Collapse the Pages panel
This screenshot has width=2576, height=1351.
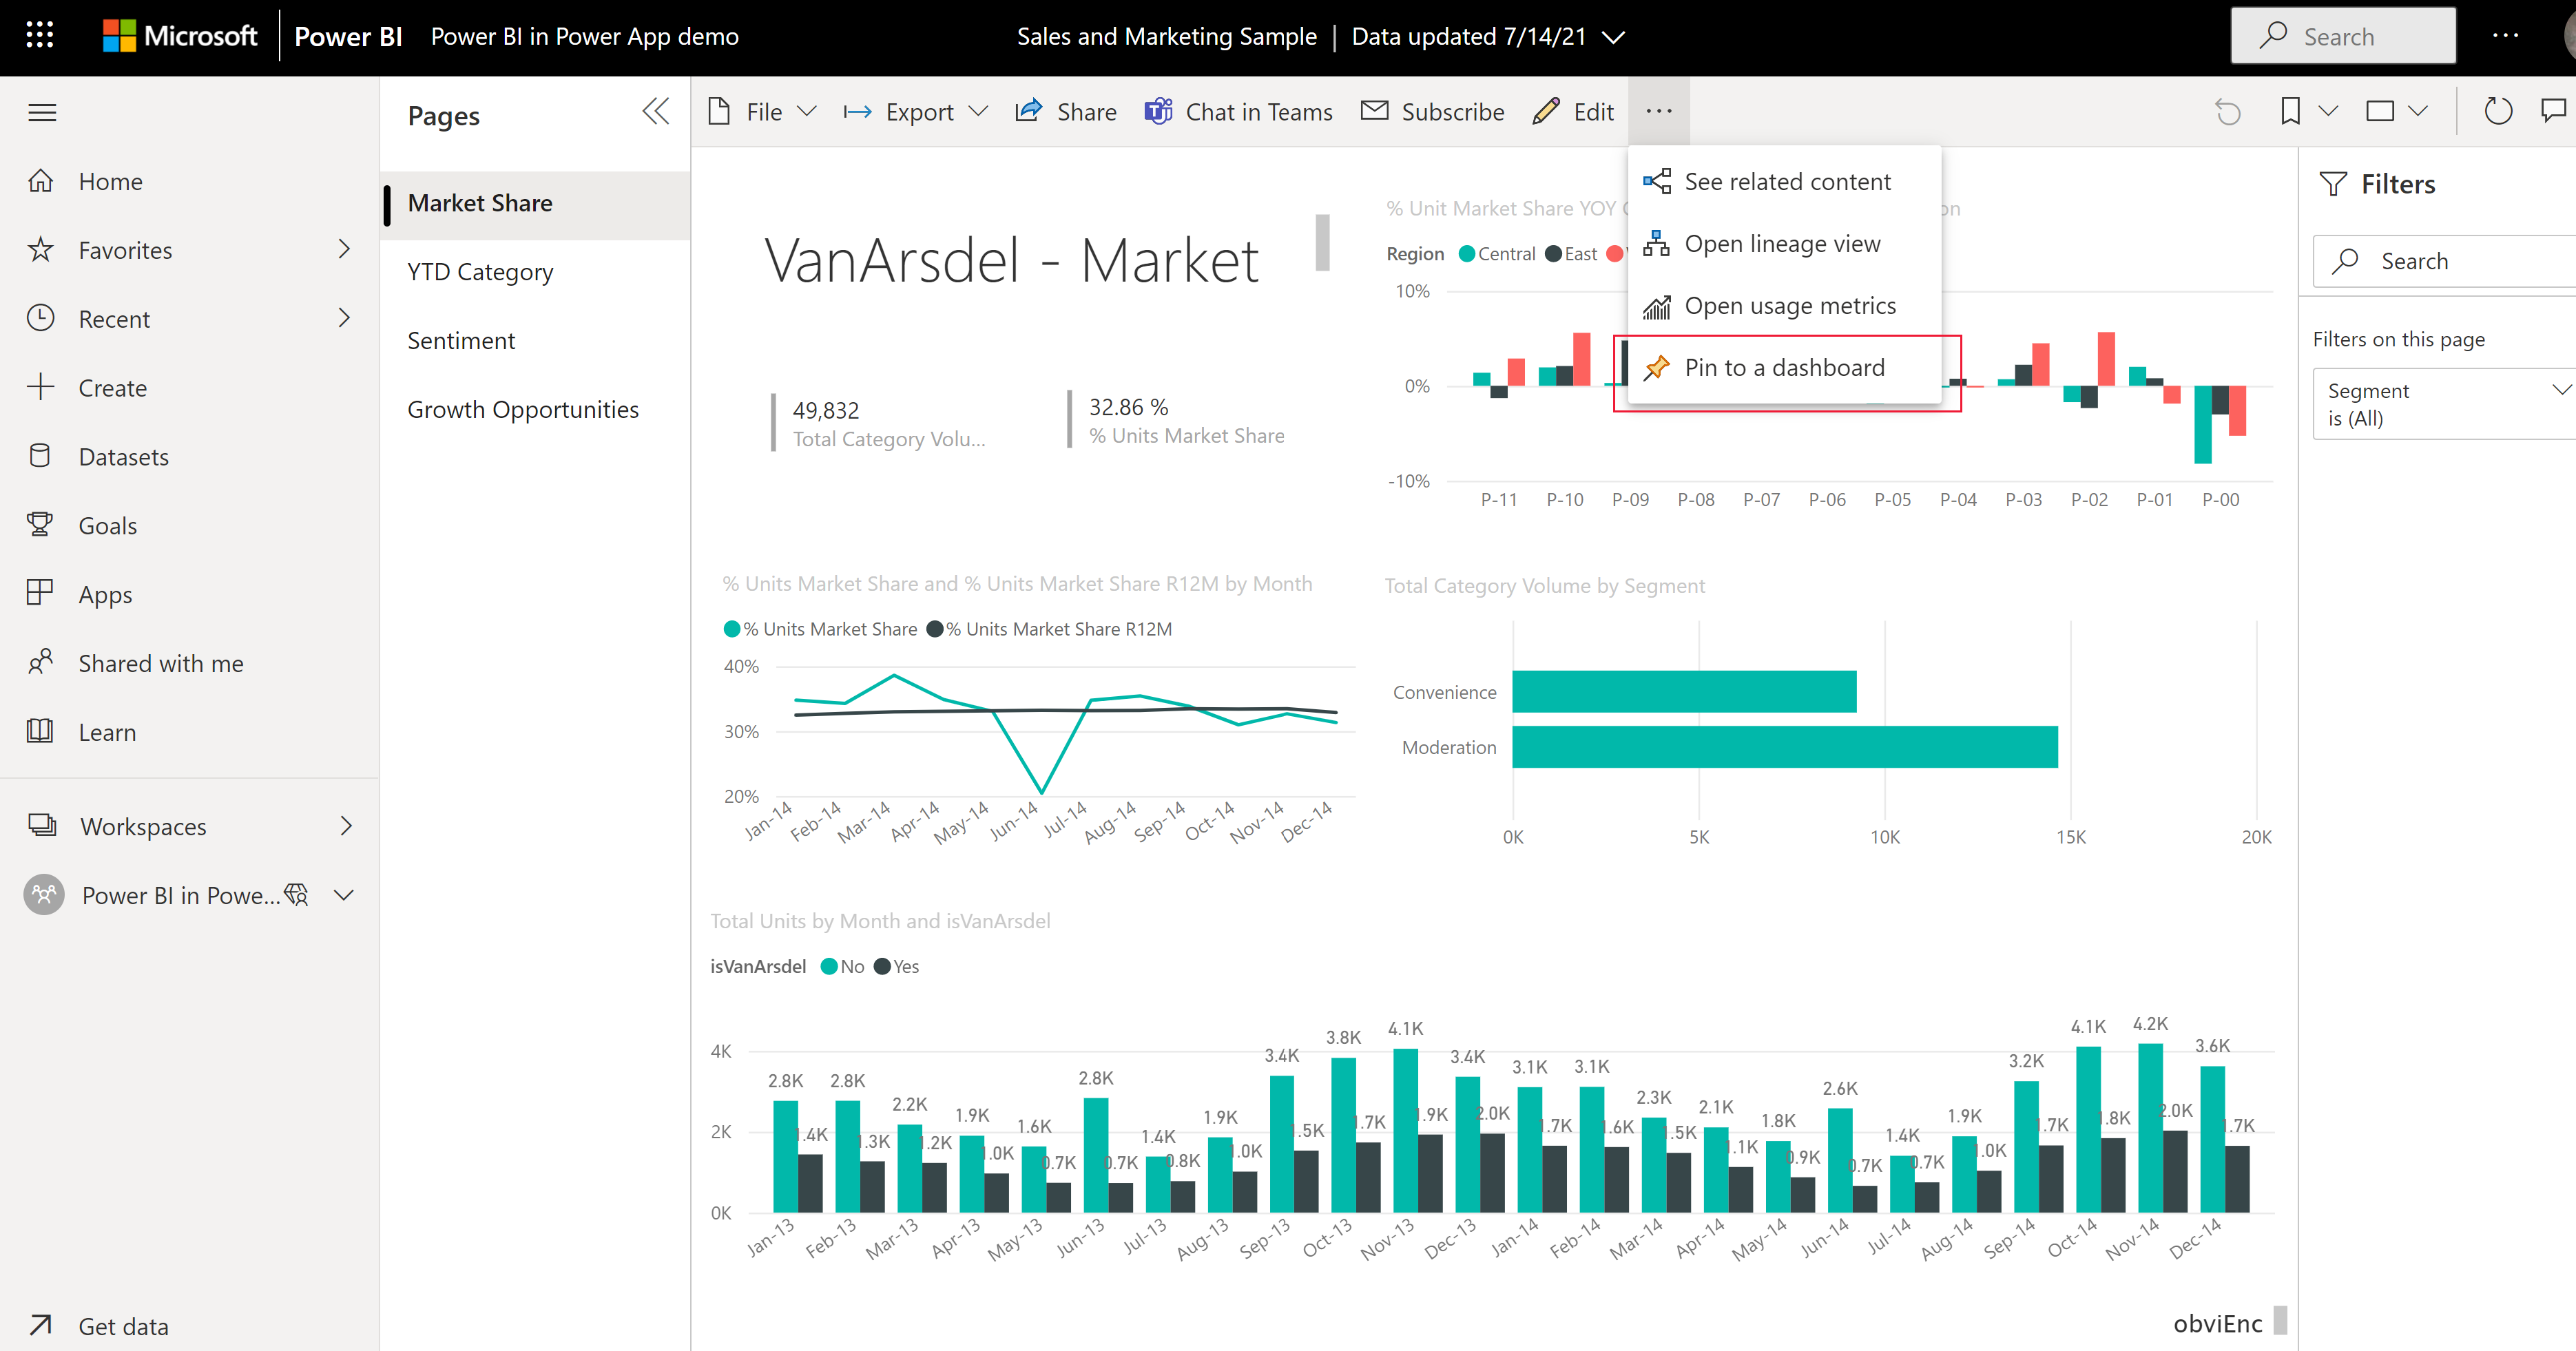654,112
